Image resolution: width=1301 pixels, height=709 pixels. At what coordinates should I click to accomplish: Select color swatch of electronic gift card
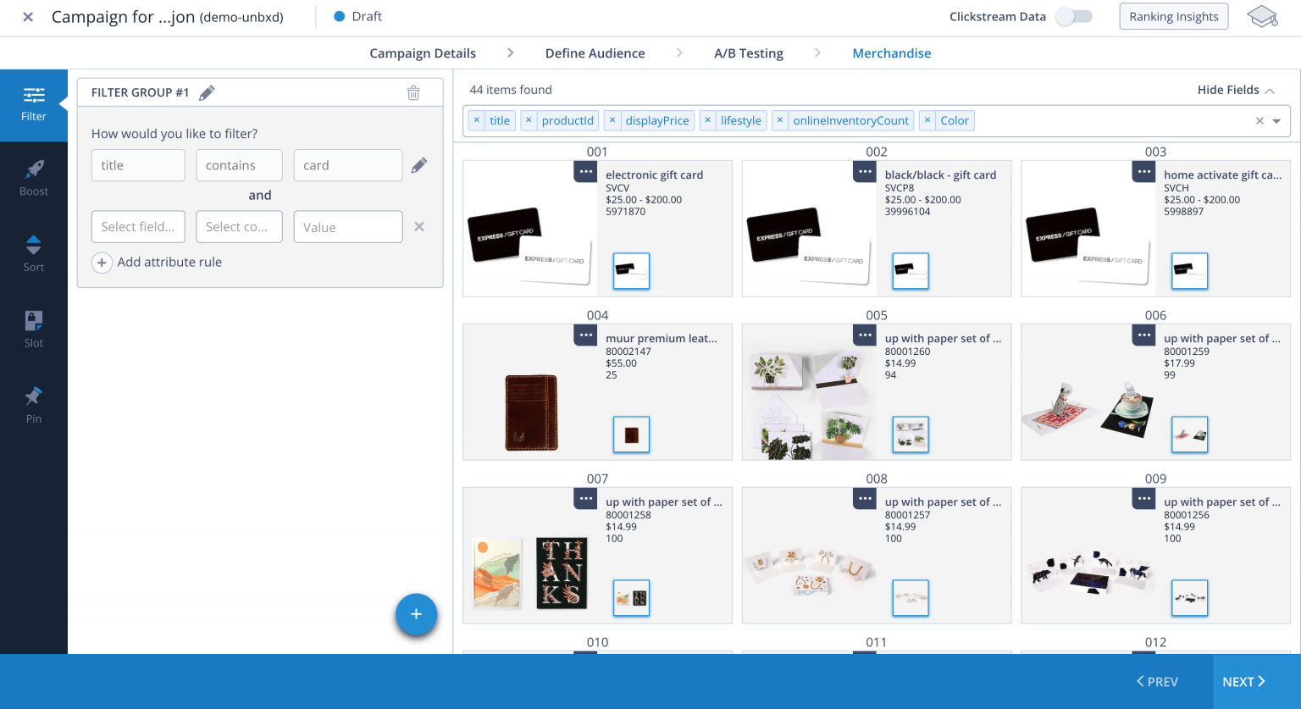pos(631,271)
